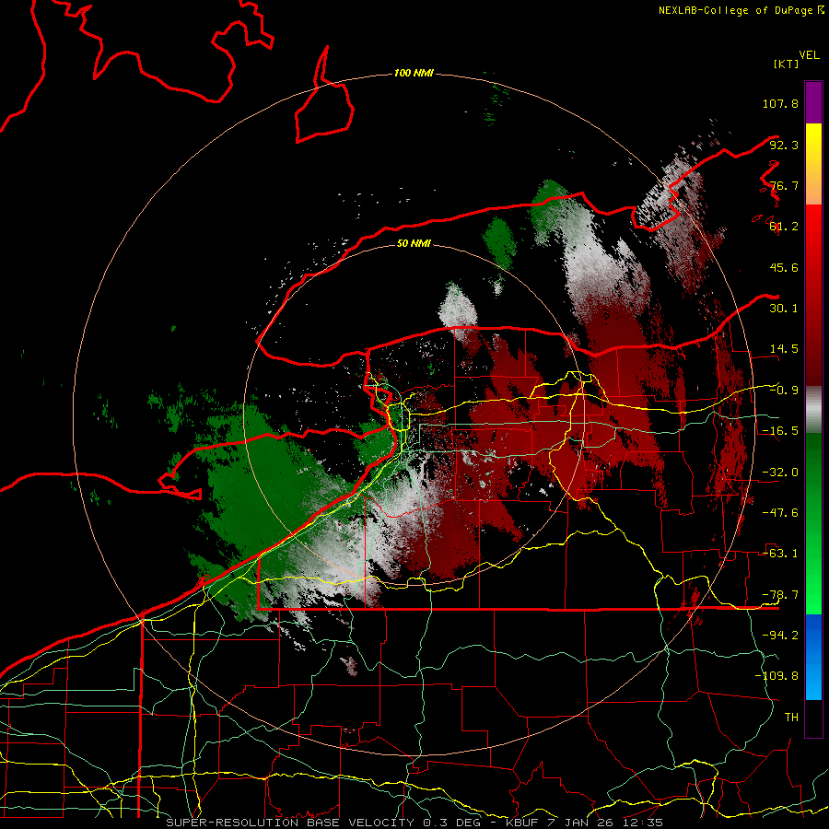829x829 pixels.
Task: Click the -63.1 legend value
Action: point(780,554)
